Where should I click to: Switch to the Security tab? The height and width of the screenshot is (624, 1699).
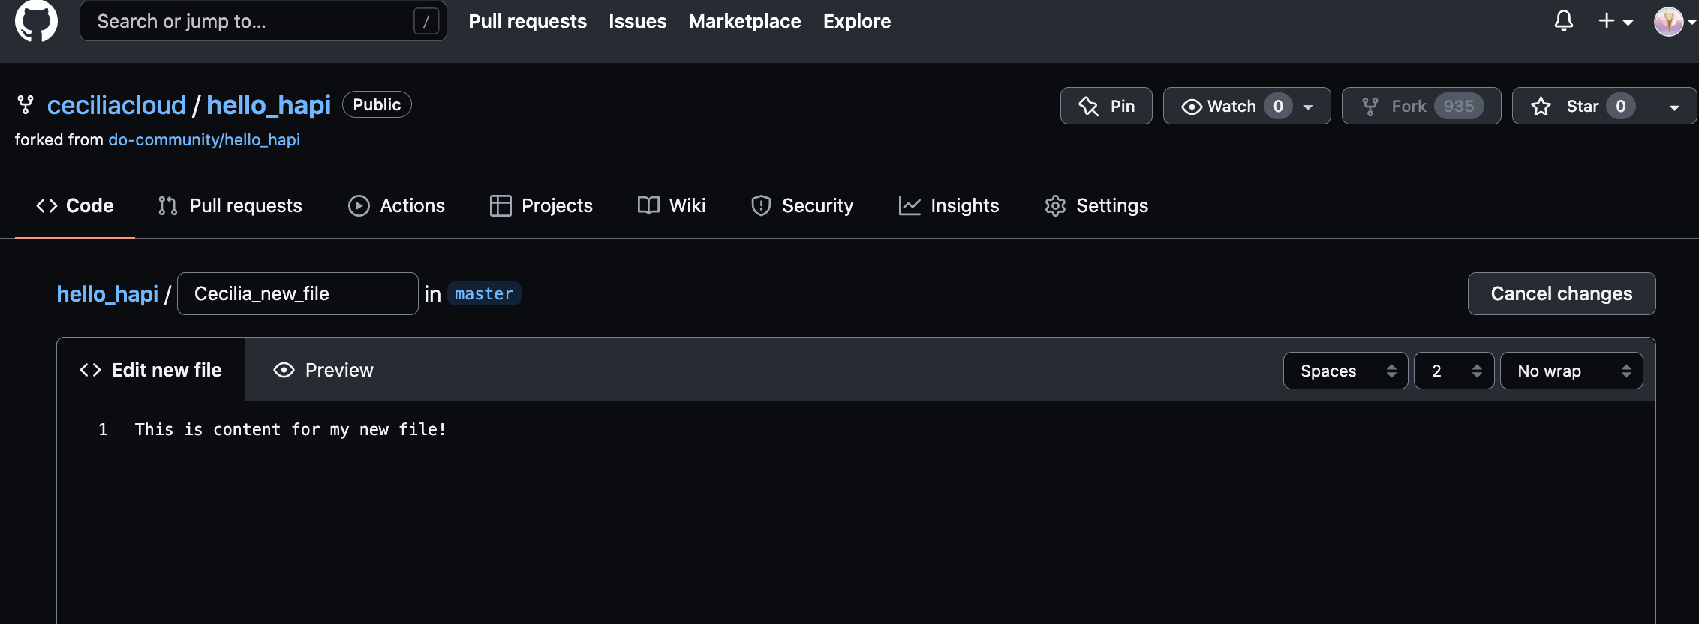802,205
